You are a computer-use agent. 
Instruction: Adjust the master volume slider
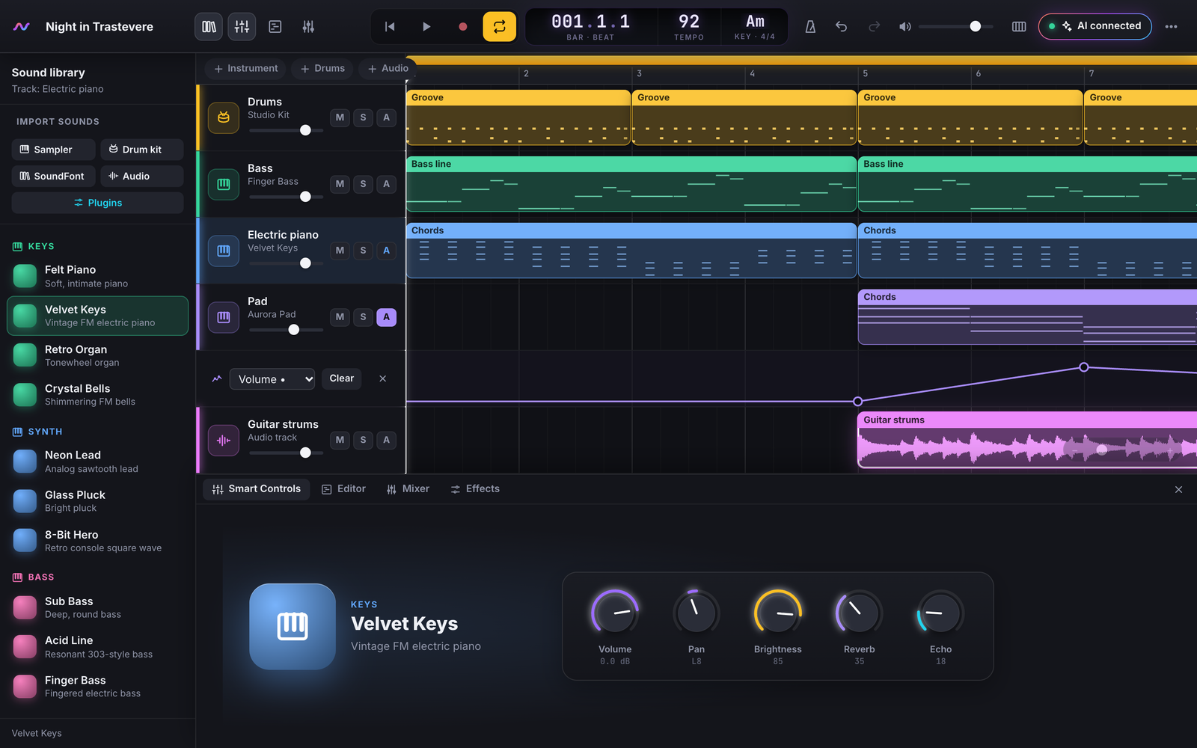[956, 27]
